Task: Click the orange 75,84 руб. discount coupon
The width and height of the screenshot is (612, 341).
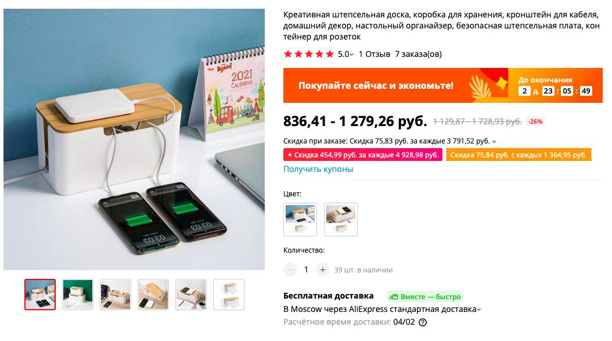Action: point(519,155)
